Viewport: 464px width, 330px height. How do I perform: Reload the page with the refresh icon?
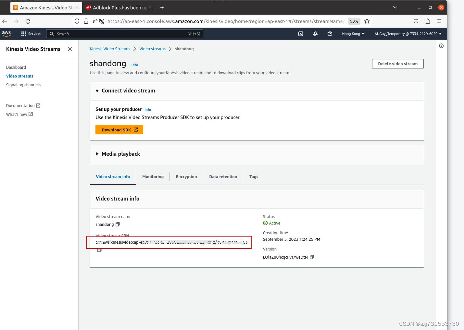coord(28,21)
